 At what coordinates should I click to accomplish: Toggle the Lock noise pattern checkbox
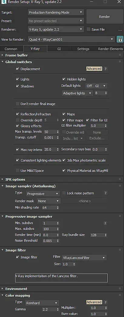coord(64,193)
